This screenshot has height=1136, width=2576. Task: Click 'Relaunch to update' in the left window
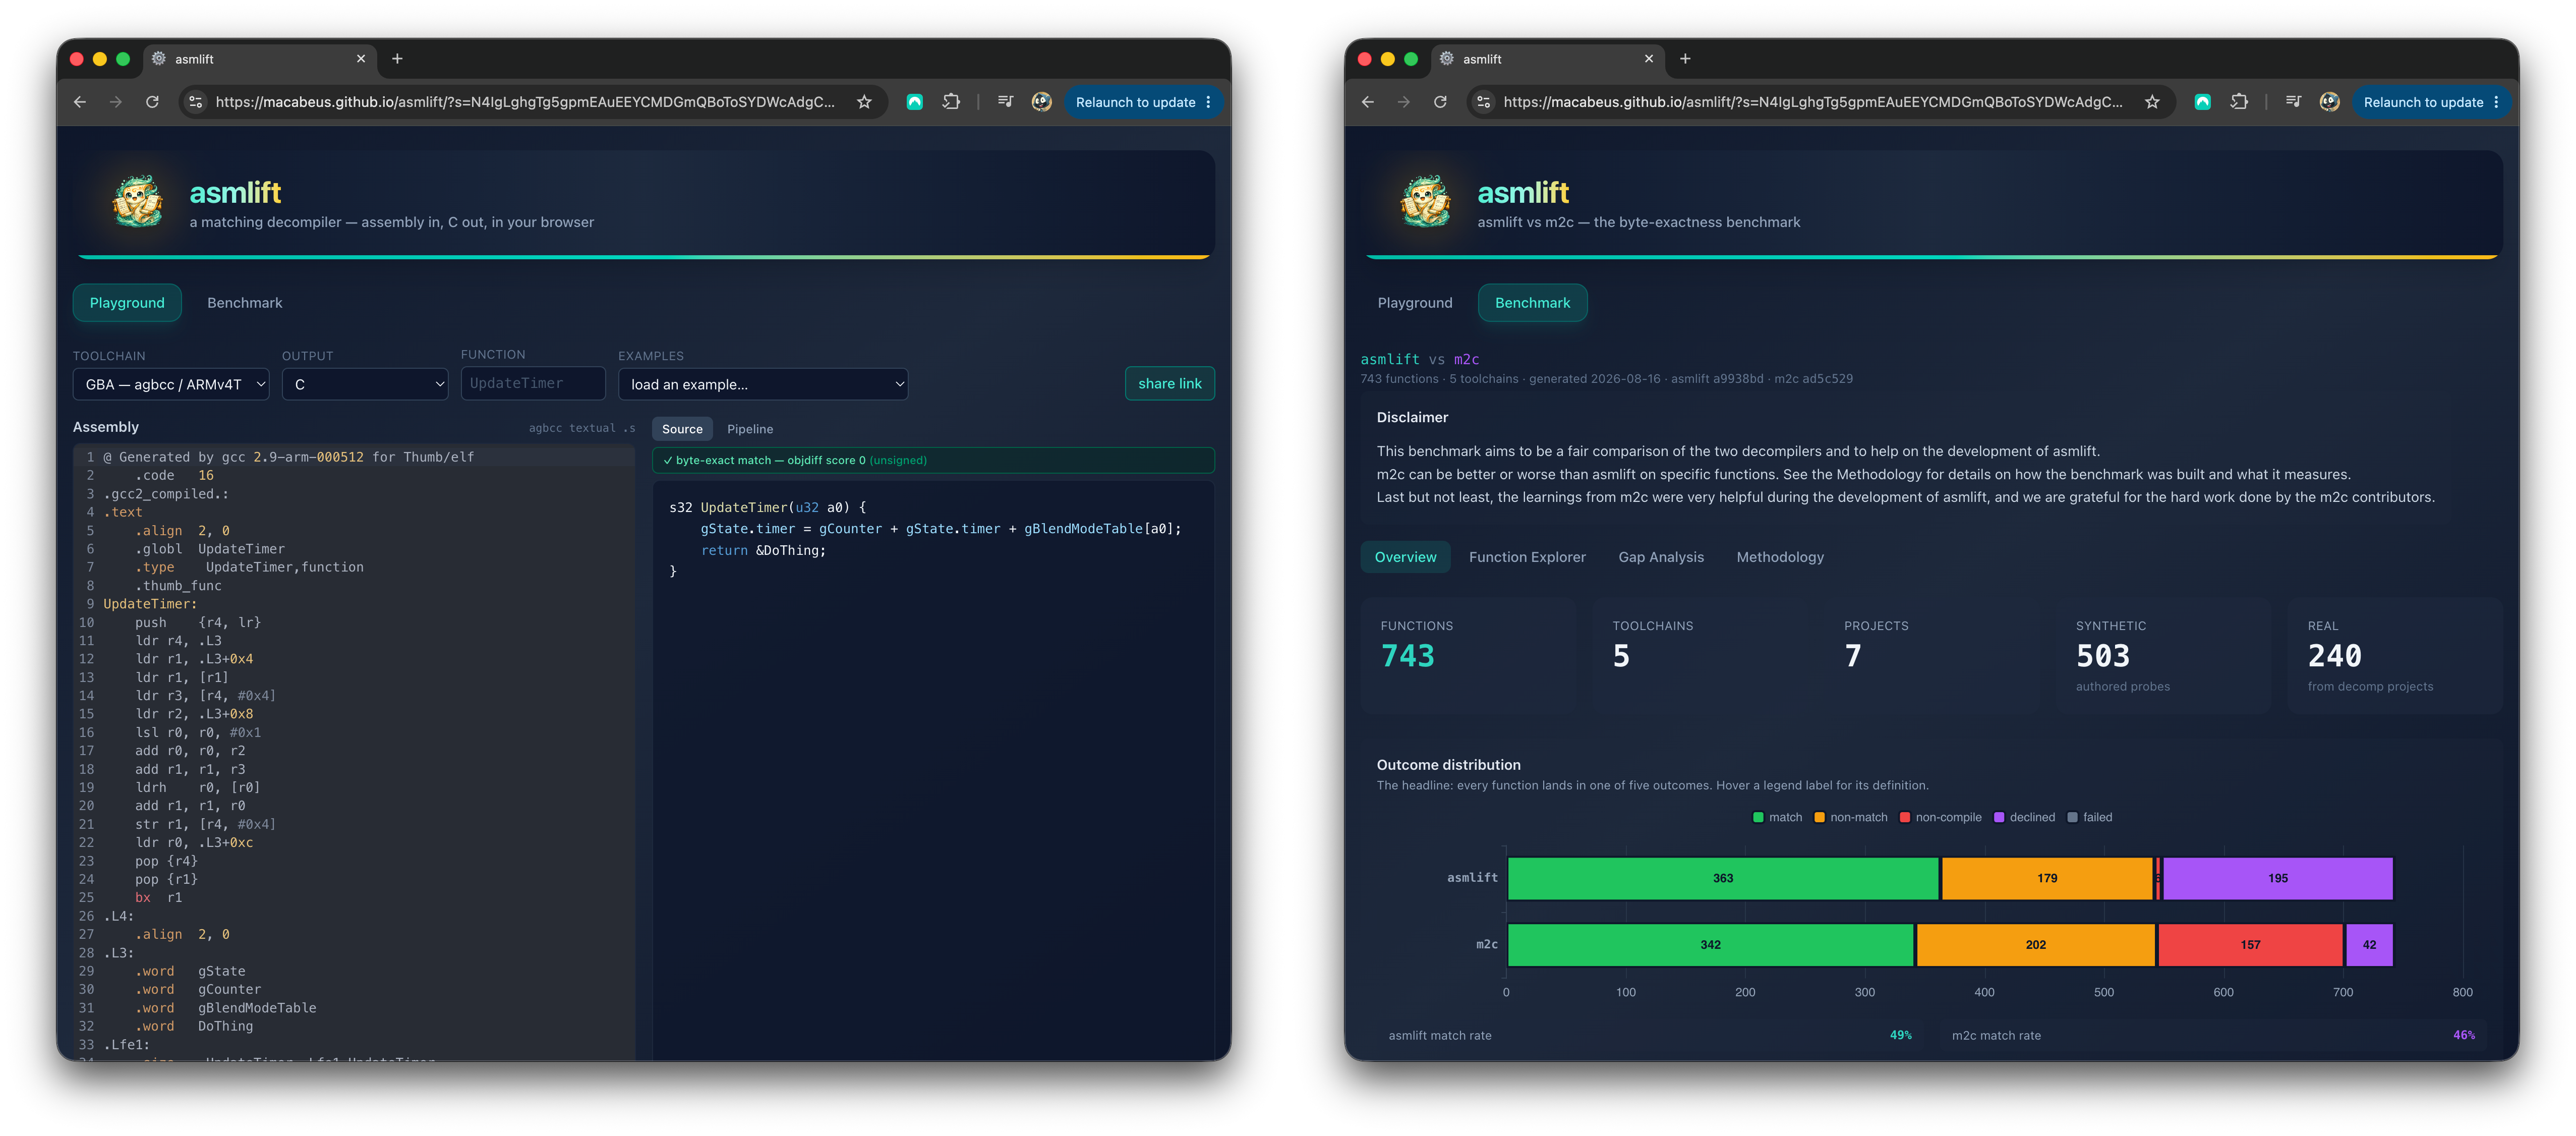(x=1135, y=102)
